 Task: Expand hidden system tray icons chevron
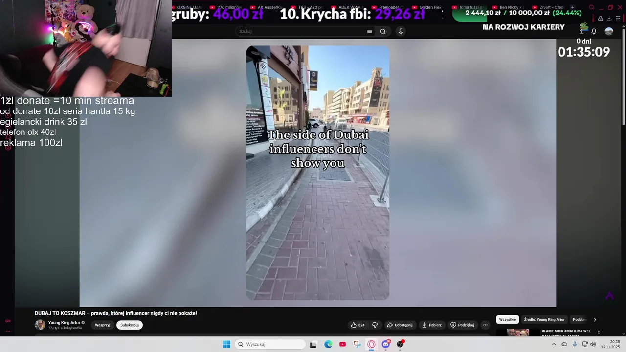tap(554, 344)
